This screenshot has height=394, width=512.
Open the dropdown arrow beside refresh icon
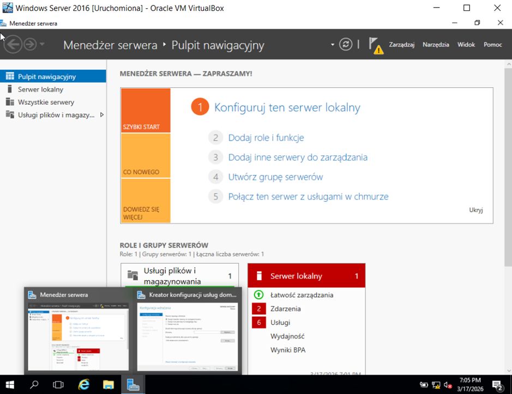[332, 45]
